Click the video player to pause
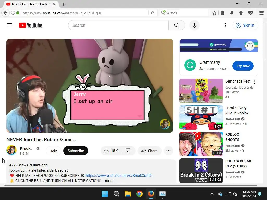The image size is (267, 200). [90, 85]
